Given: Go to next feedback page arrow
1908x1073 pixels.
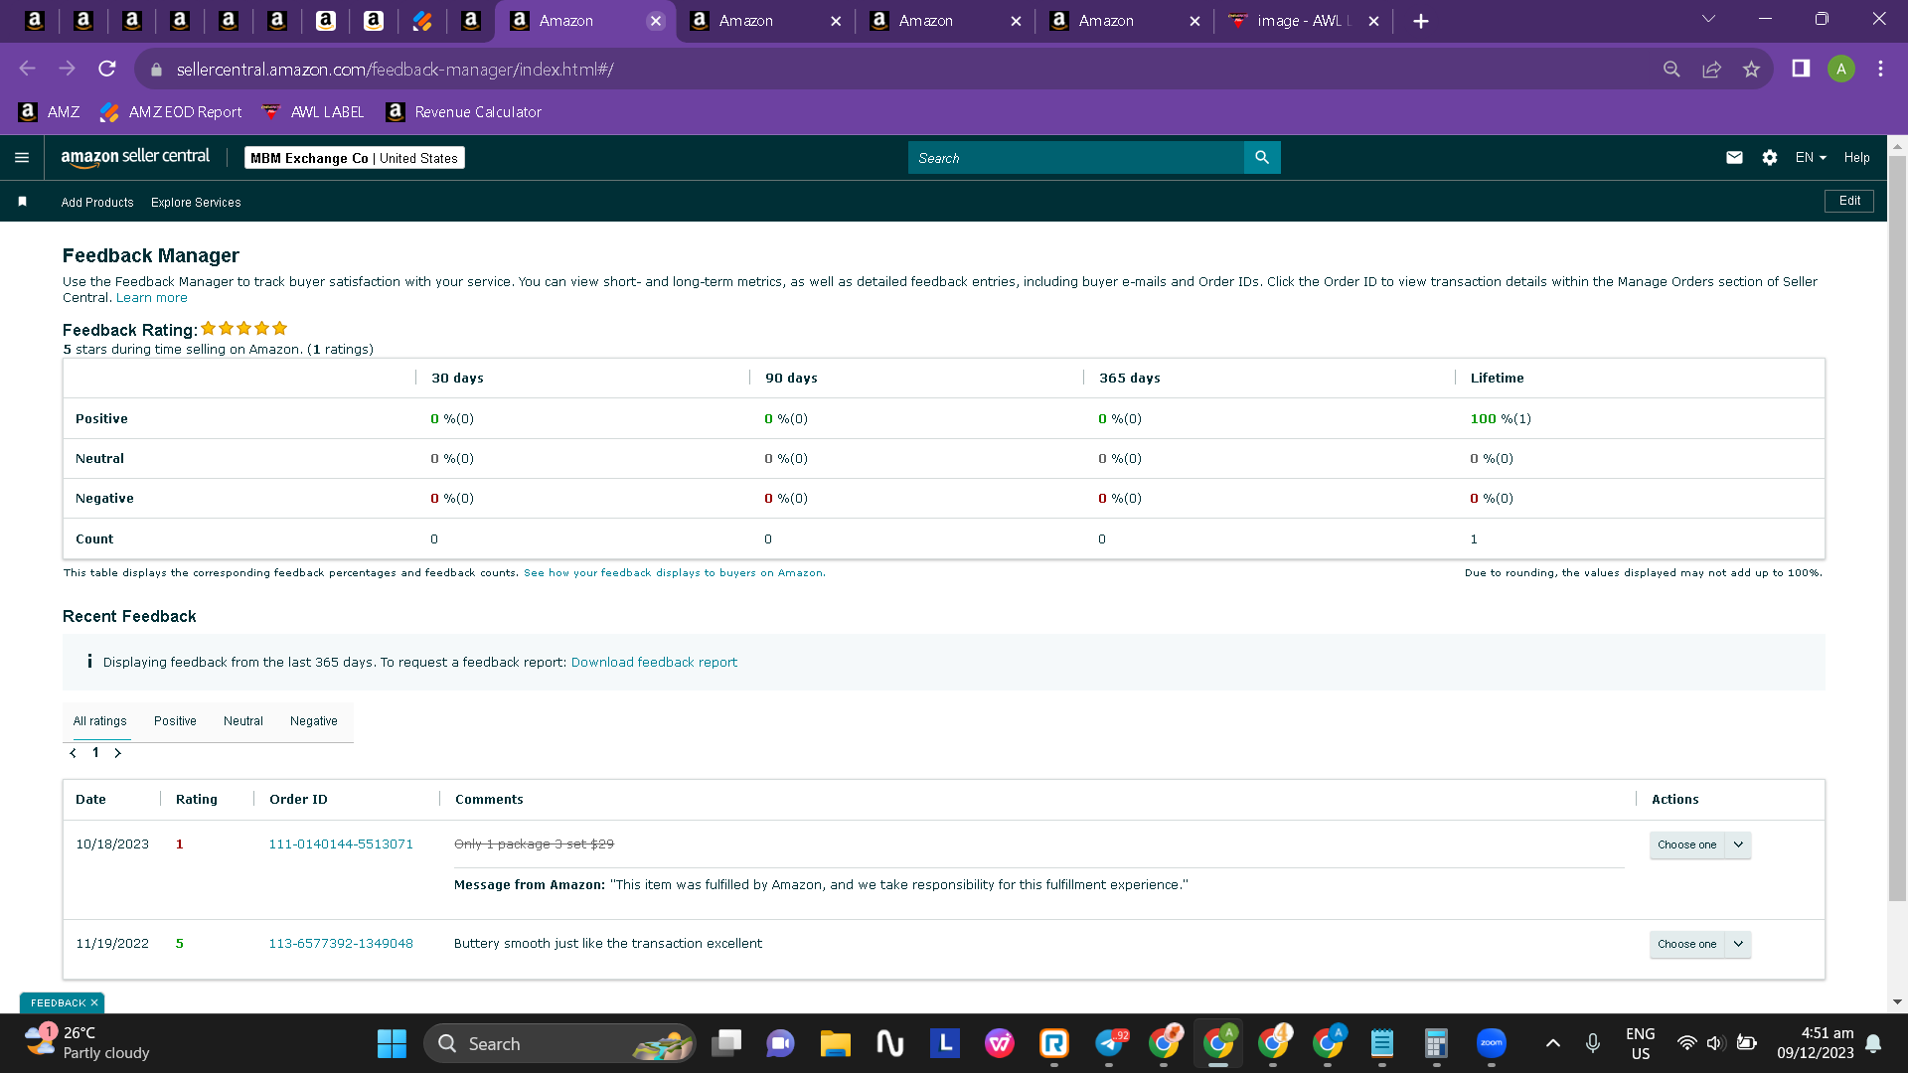Looking at the screenshot, I should point(117,753).
